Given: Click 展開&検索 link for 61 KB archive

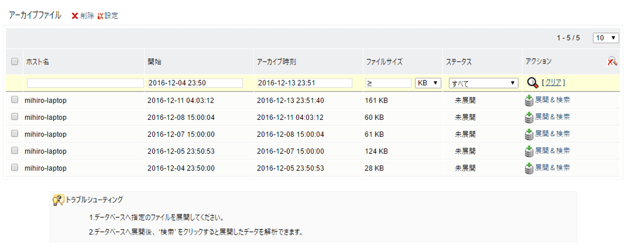Looking at the screenshot, I should 552,134.
